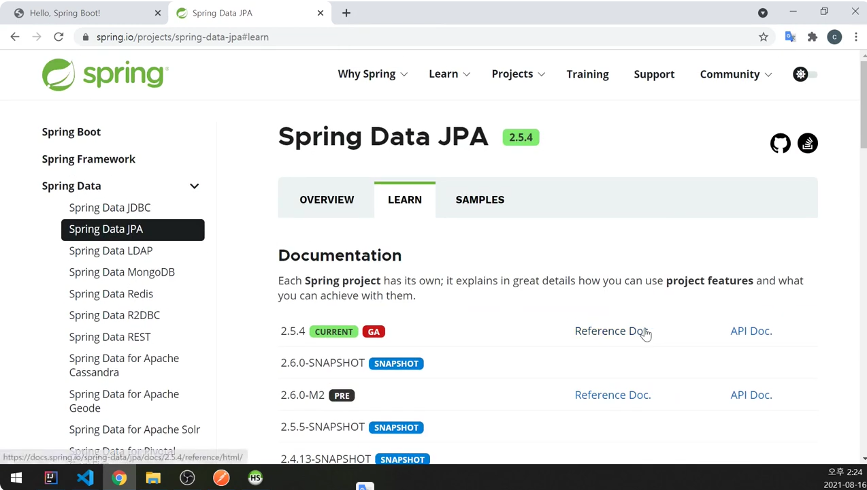
Task: Open API Doc. for version 2.5.4
Action: click(x=751, y=331)
